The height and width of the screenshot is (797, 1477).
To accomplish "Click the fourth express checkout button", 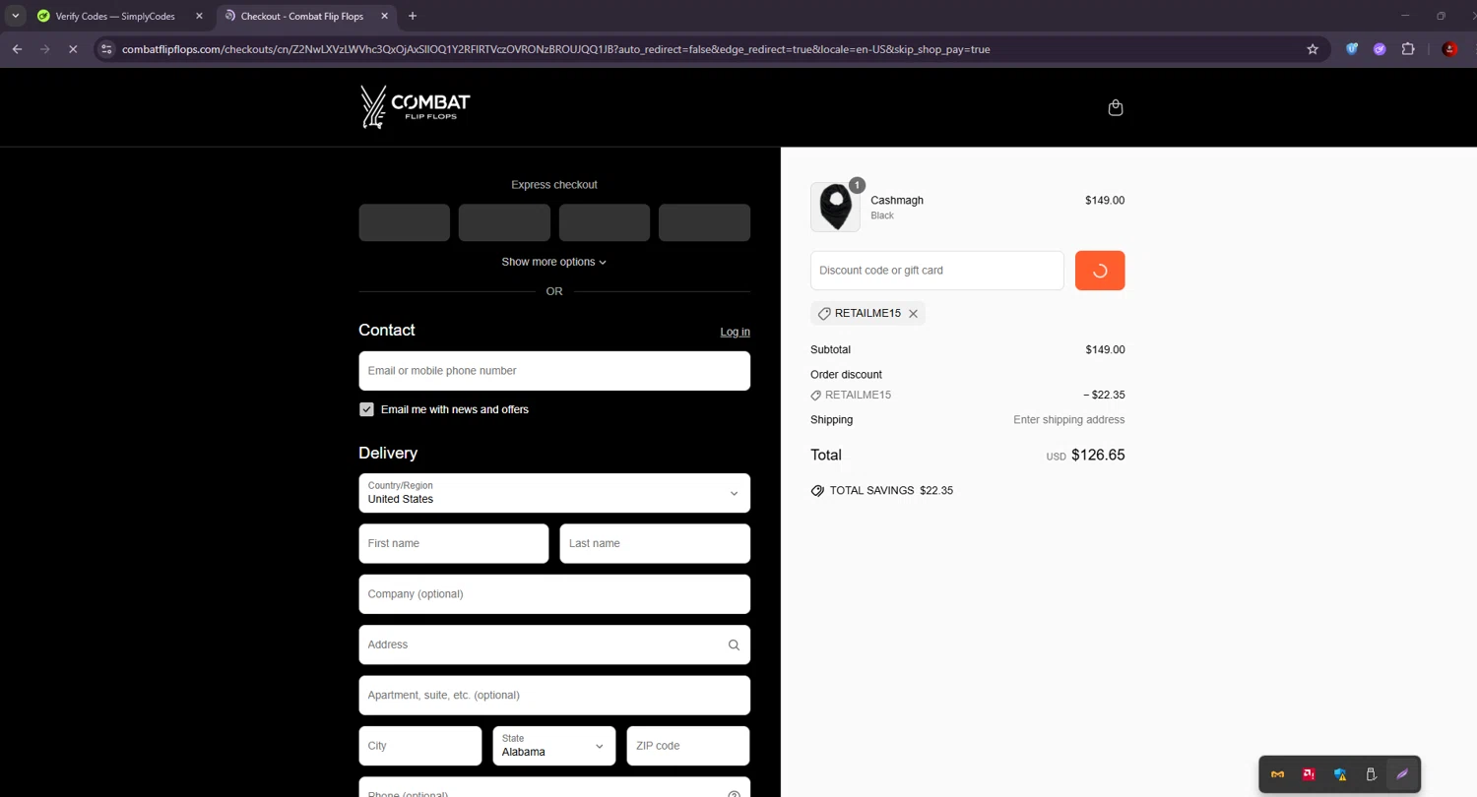I will 704,222.
